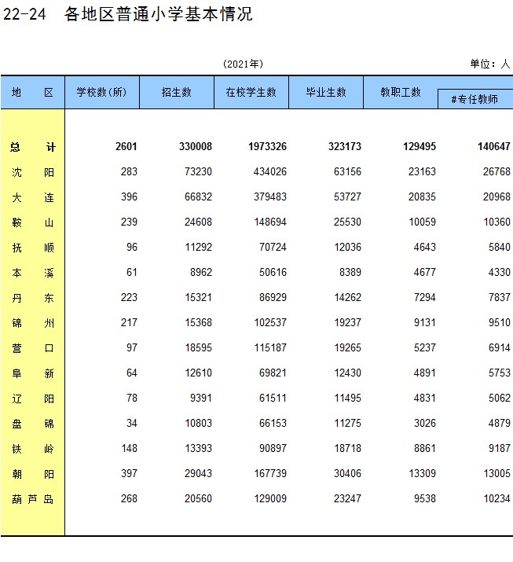Select Tieling graduates value 18718
The image size is (513, 562).
347,448
